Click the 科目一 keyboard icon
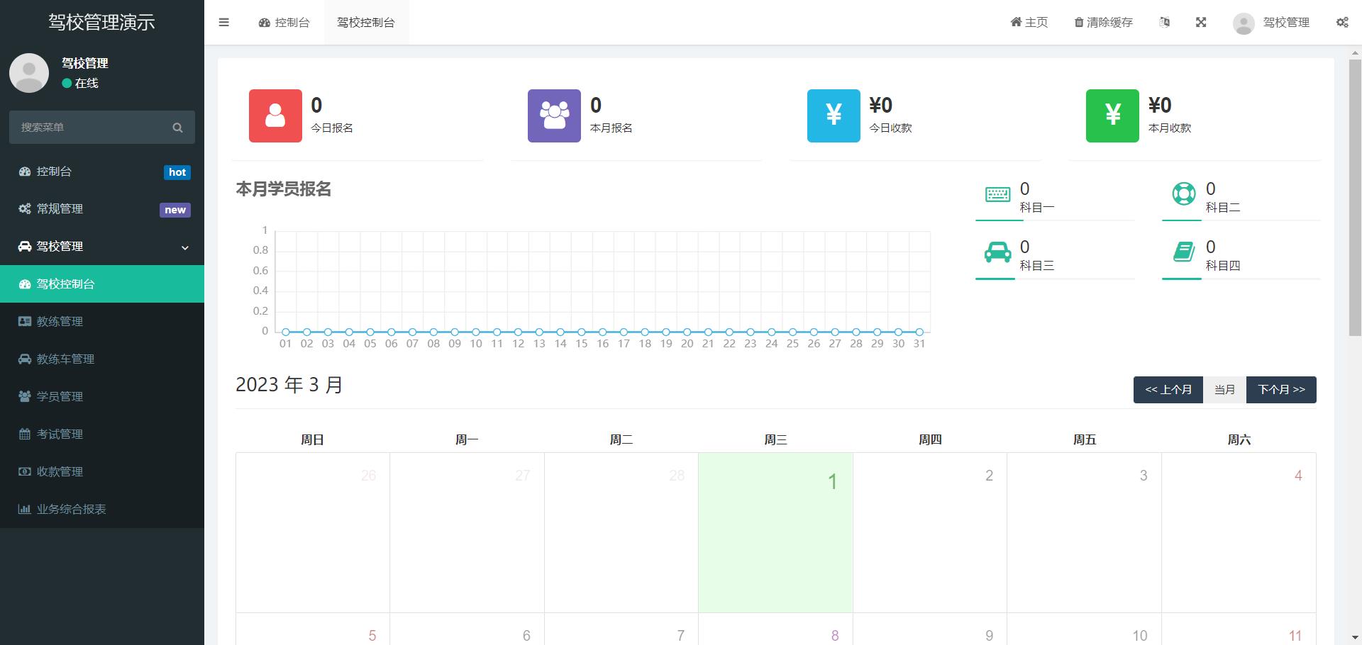 (x=997, y=194)
